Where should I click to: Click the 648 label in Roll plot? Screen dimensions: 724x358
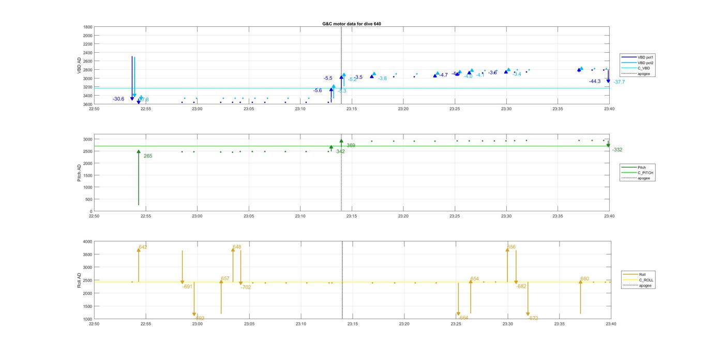(237, 247)
